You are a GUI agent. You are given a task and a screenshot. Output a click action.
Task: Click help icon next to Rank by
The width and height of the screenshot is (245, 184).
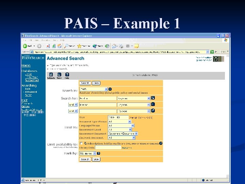[x=98, y=153]
